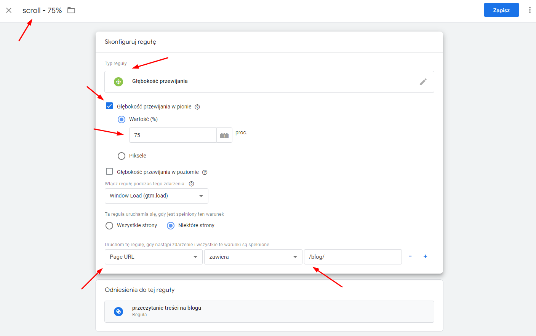
Task: Click the Zapisz button
Action: click(501, 10)
